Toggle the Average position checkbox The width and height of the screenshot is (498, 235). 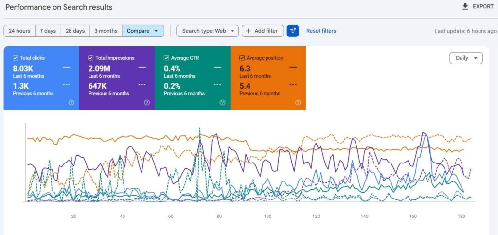click(242, 58)
